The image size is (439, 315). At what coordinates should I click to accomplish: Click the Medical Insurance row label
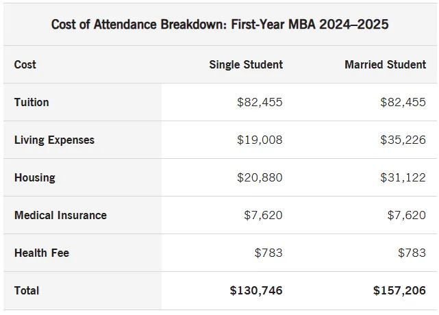pos(60,215)
